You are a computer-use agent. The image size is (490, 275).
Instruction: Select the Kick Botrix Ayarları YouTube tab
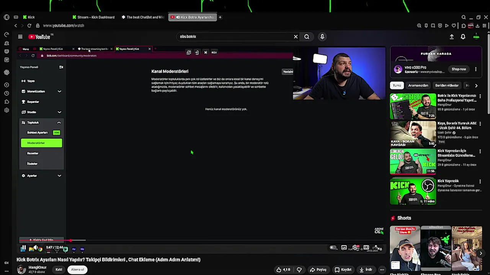tap(193, 17)
